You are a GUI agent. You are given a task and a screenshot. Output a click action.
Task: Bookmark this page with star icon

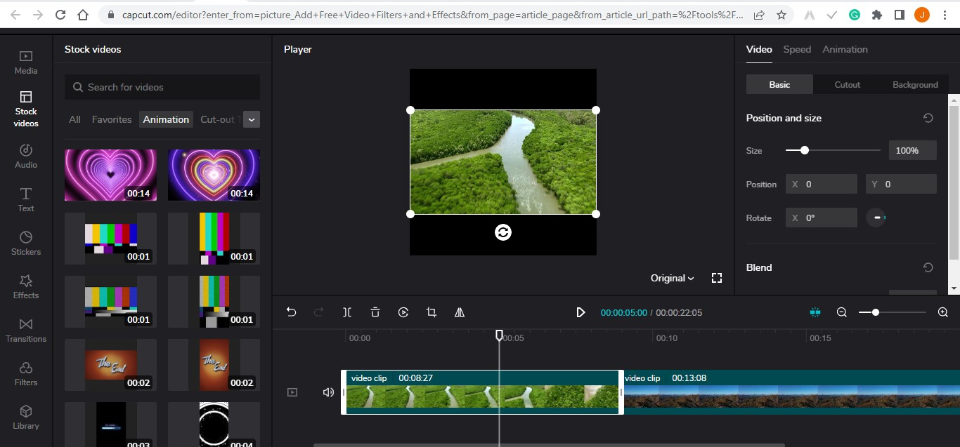(x=781, y=14)
